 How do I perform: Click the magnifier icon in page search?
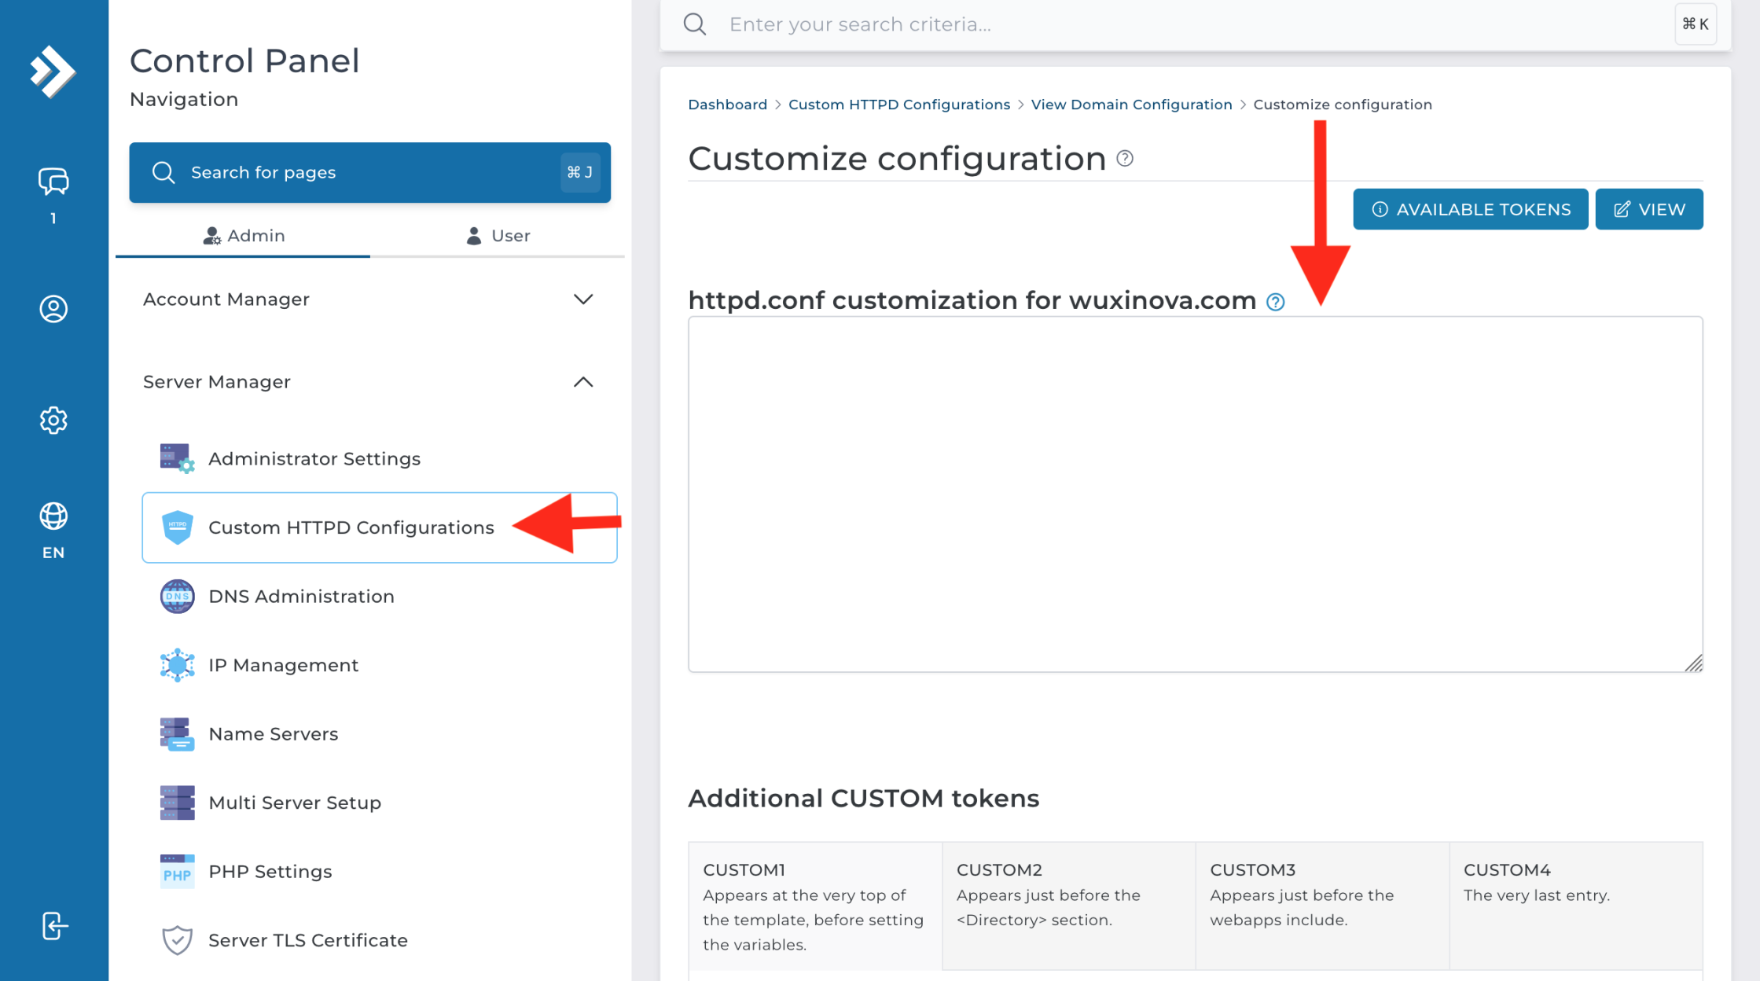coord(164,172)
